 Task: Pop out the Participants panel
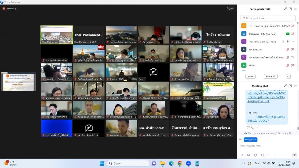pyautogui.click(x=290, y=9)
